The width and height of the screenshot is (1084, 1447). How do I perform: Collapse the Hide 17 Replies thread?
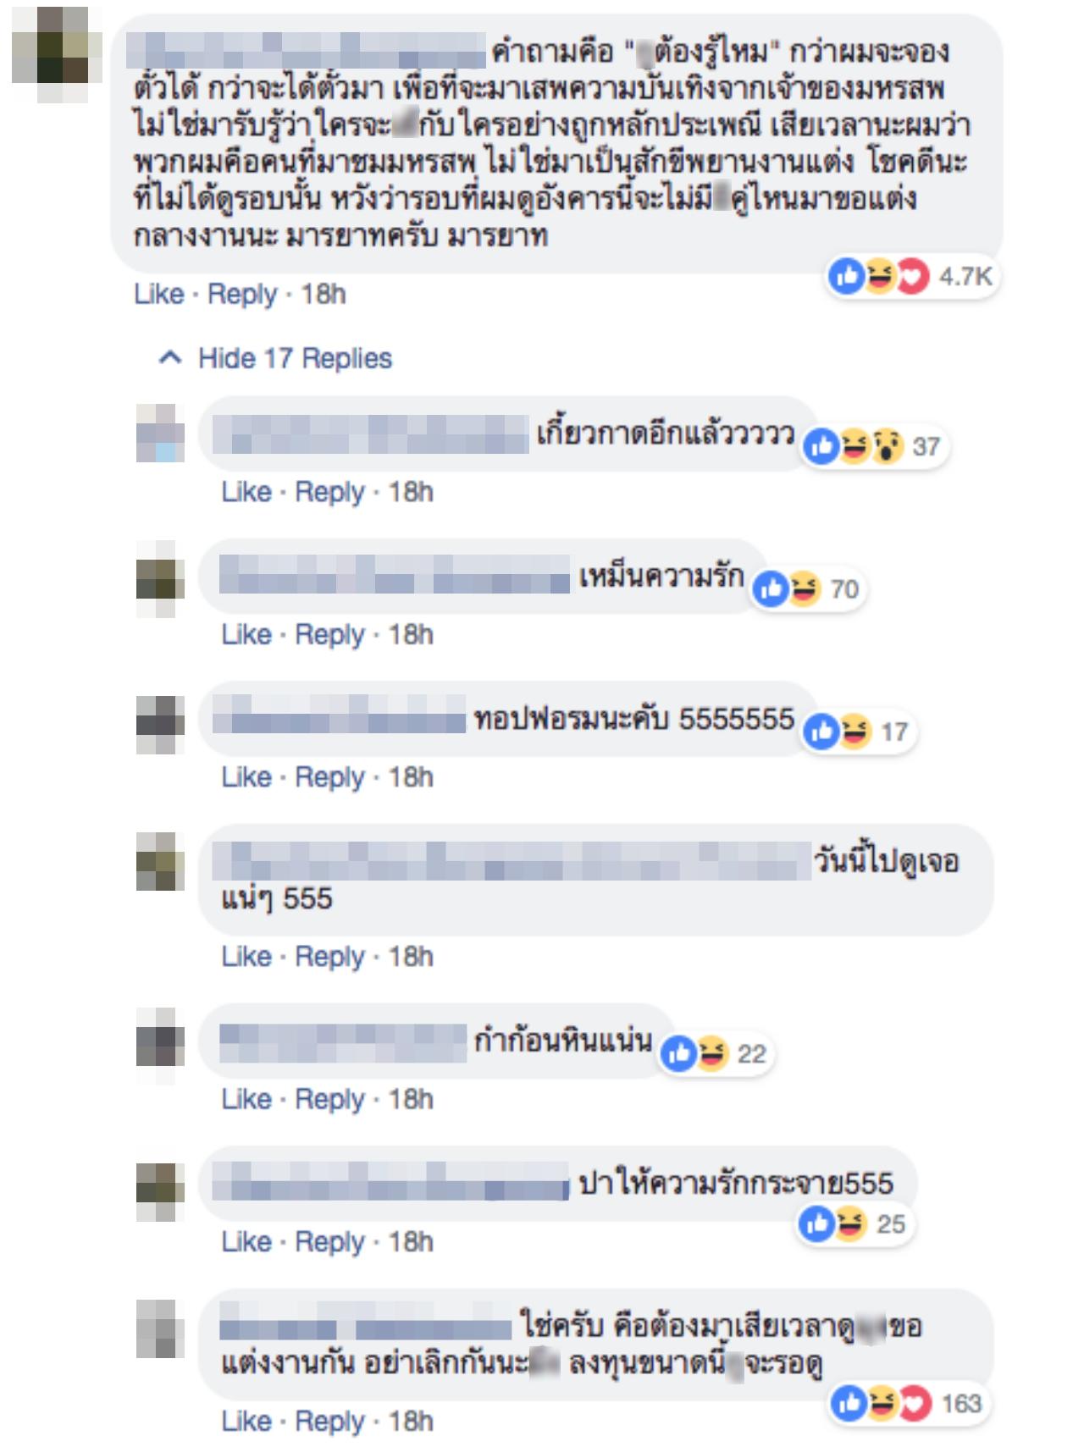coord(275,358)
